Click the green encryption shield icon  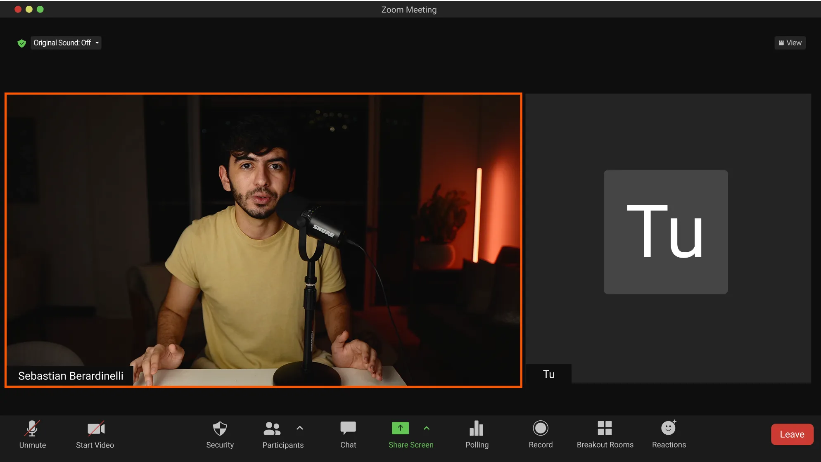click(x=22, y=43)
